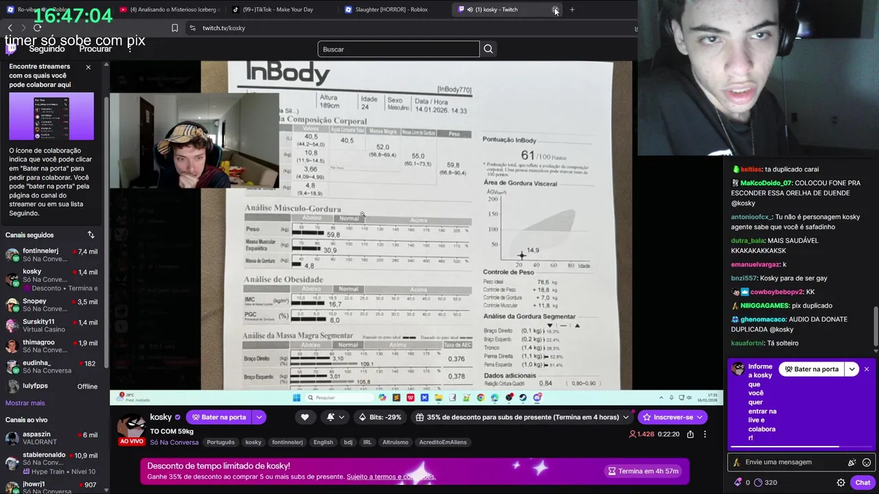Click Bater na porta button below stream
This screenshot has width=879, height=494.
218,417
